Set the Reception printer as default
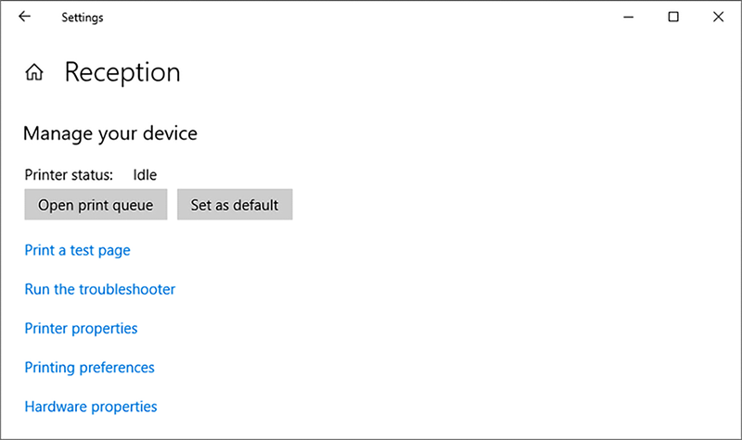The height and width of the screenshot is (440, 742). [235, 205]
